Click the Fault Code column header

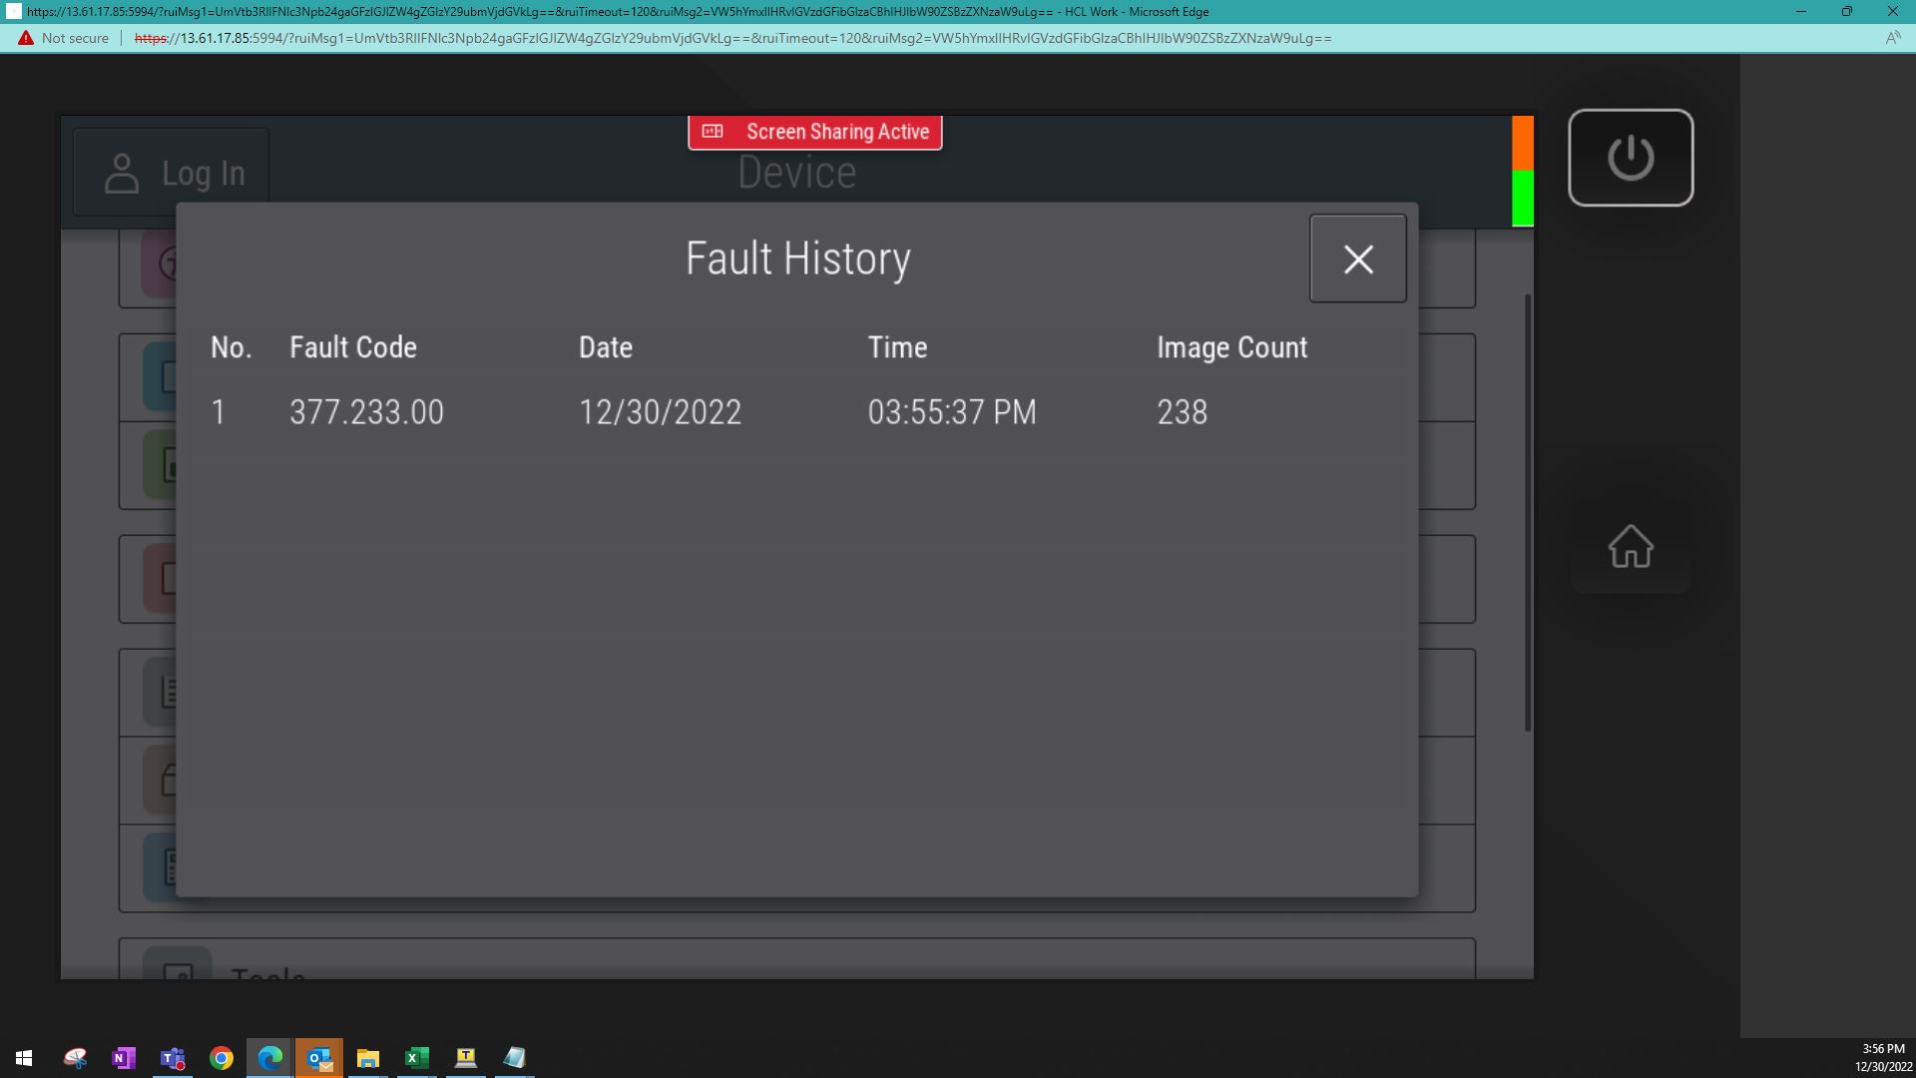click(353, 347)
